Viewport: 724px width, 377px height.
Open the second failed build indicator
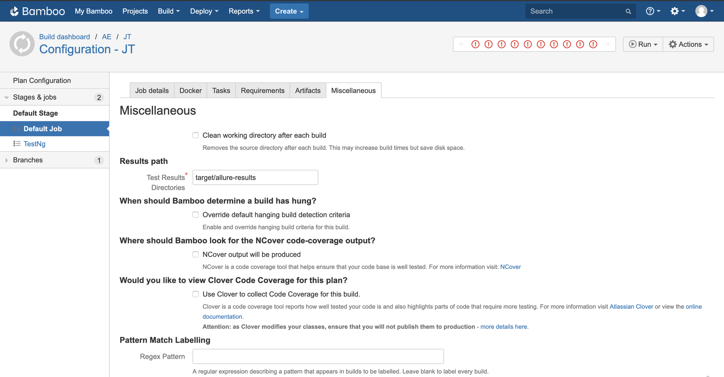(x=489, y=44)
